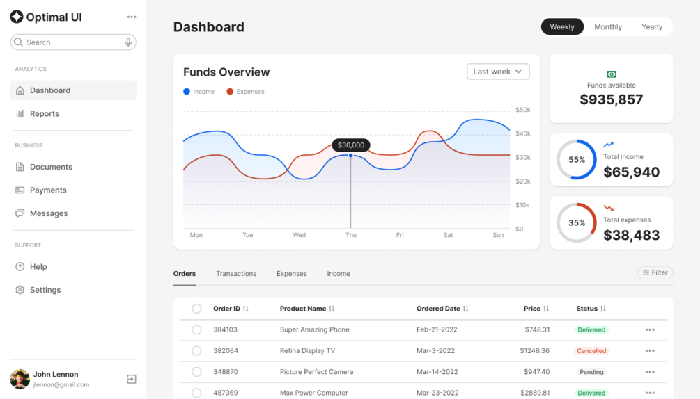
Task: Select order 382084 row checkbox
Action: 196,351
